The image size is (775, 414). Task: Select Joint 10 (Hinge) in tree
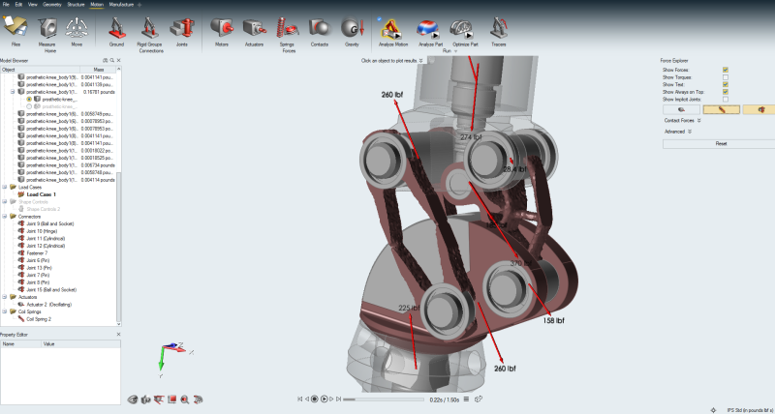[44, 231]
